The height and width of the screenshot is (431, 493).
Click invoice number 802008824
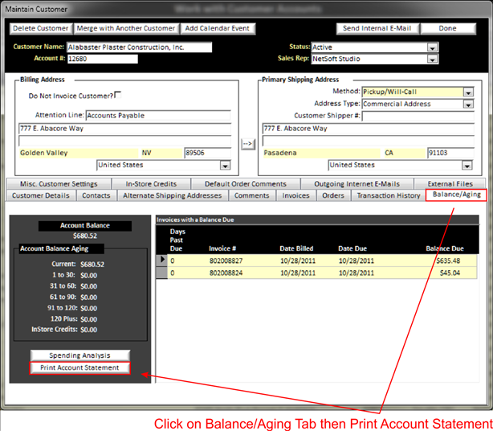pos(226,273)
